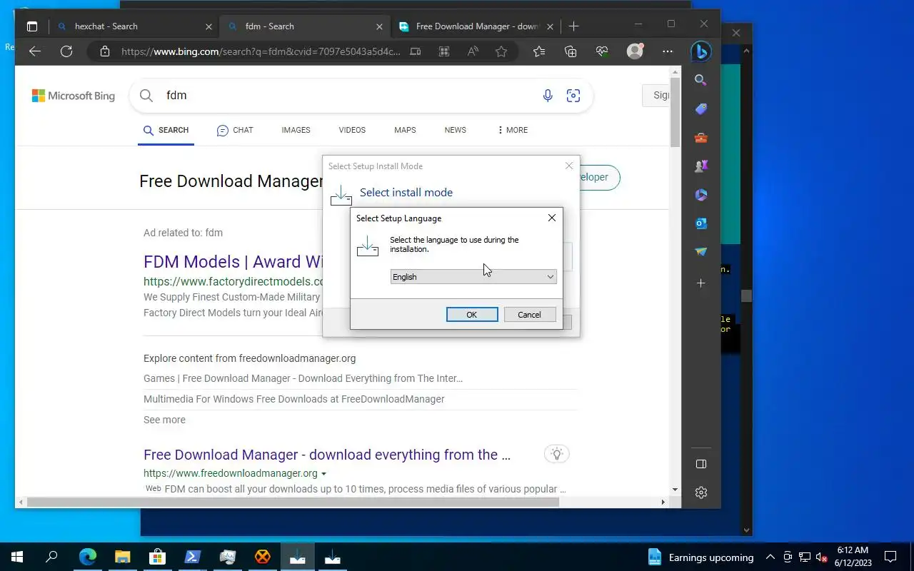The height and width of the screenshot is (571, 914).
Task: Click the sidebar Search icon
Action: click(x=701, y=81)
